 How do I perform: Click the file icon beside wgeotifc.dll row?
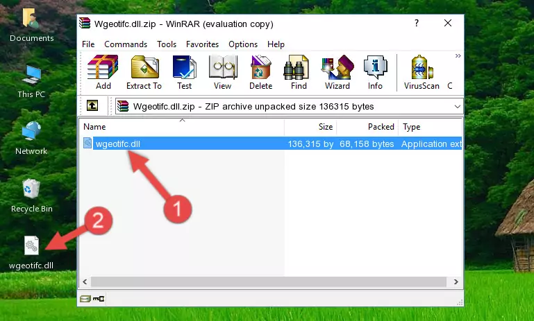[87, 143]
